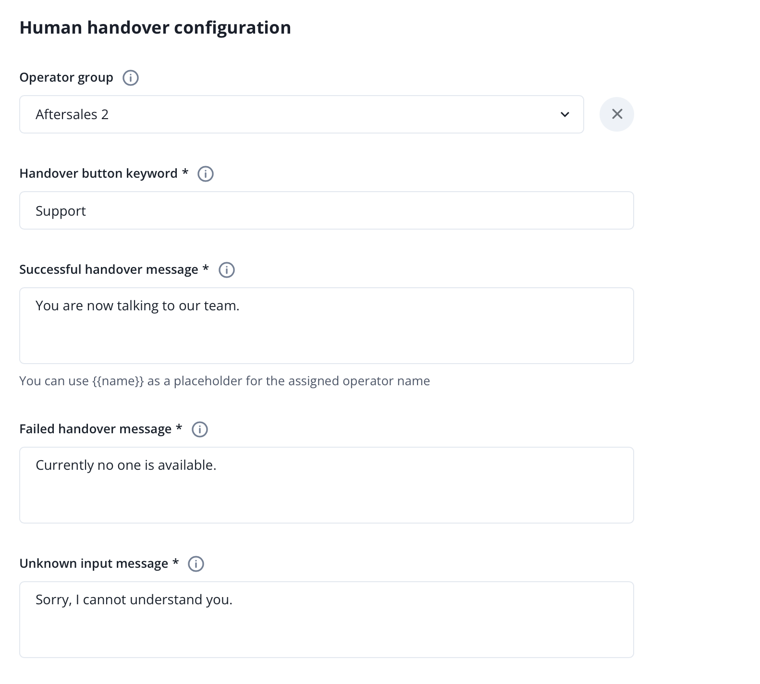Click the Failed handover message info icon
The height and width of the screenshot is (684, 760).
(x=200, y=429)
